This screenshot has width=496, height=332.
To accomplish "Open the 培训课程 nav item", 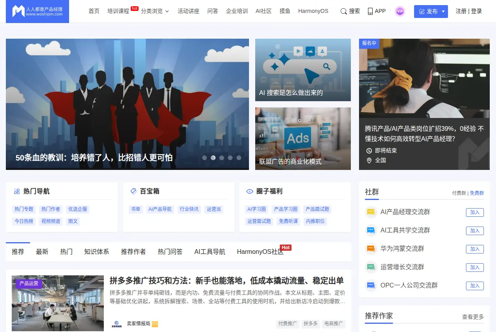I will point(118,11).
